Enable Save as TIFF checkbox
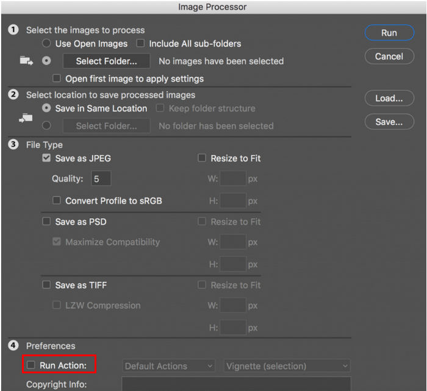The width and height of the screenshot is (427, 391). click(x=46, y=284)
